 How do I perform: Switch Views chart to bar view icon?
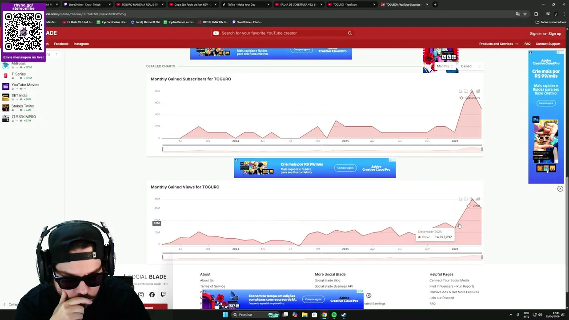tap(478, 199)
